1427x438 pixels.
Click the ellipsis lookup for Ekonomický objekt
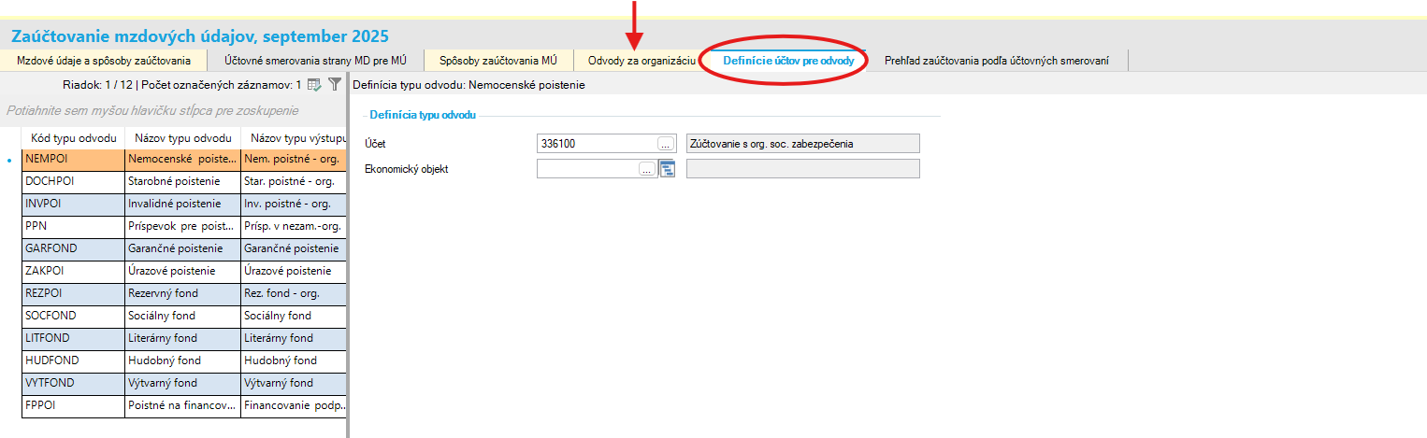click(x=646, y=169)
